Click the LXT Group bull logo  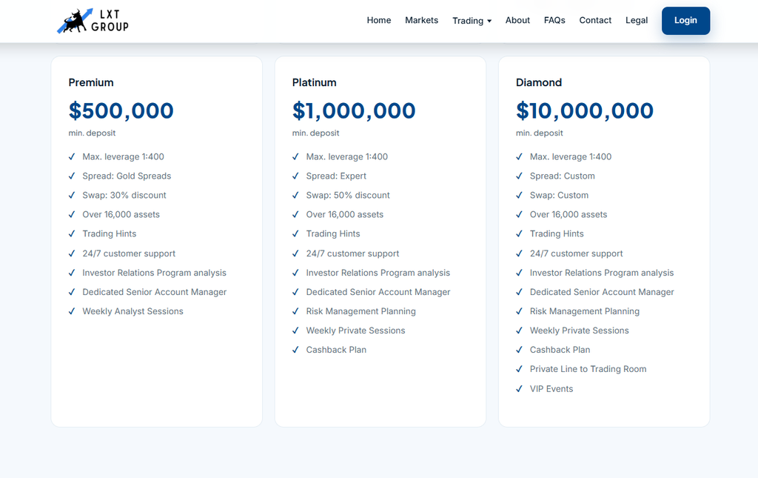click(93, 21)
